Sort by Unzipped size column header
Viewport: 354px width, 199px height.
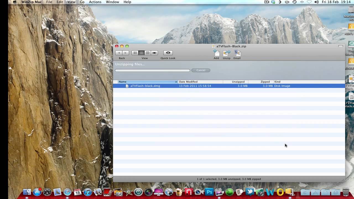236,82
